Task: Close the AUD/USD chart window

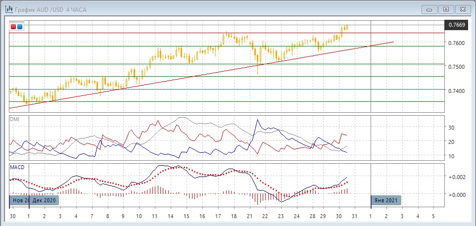Action: pos(463,9)
